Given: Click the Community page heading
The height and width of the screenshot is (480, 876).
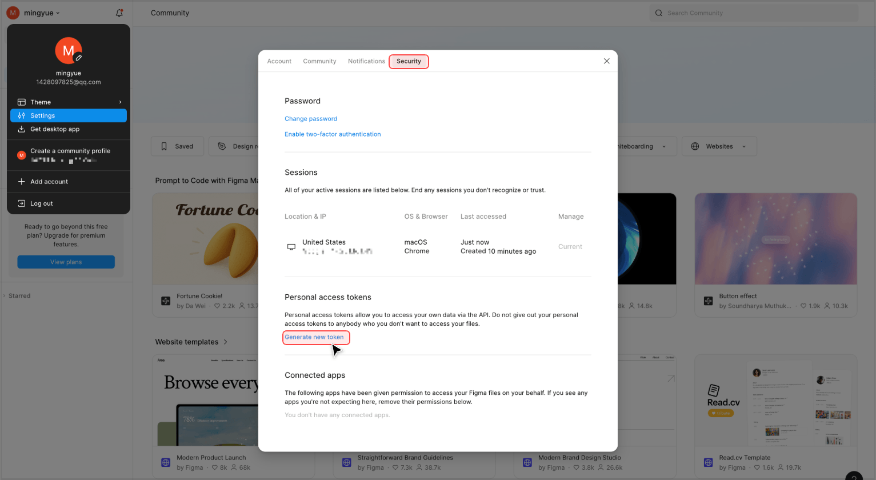Looking at the screenshot, I should click(x=170, y=13).
